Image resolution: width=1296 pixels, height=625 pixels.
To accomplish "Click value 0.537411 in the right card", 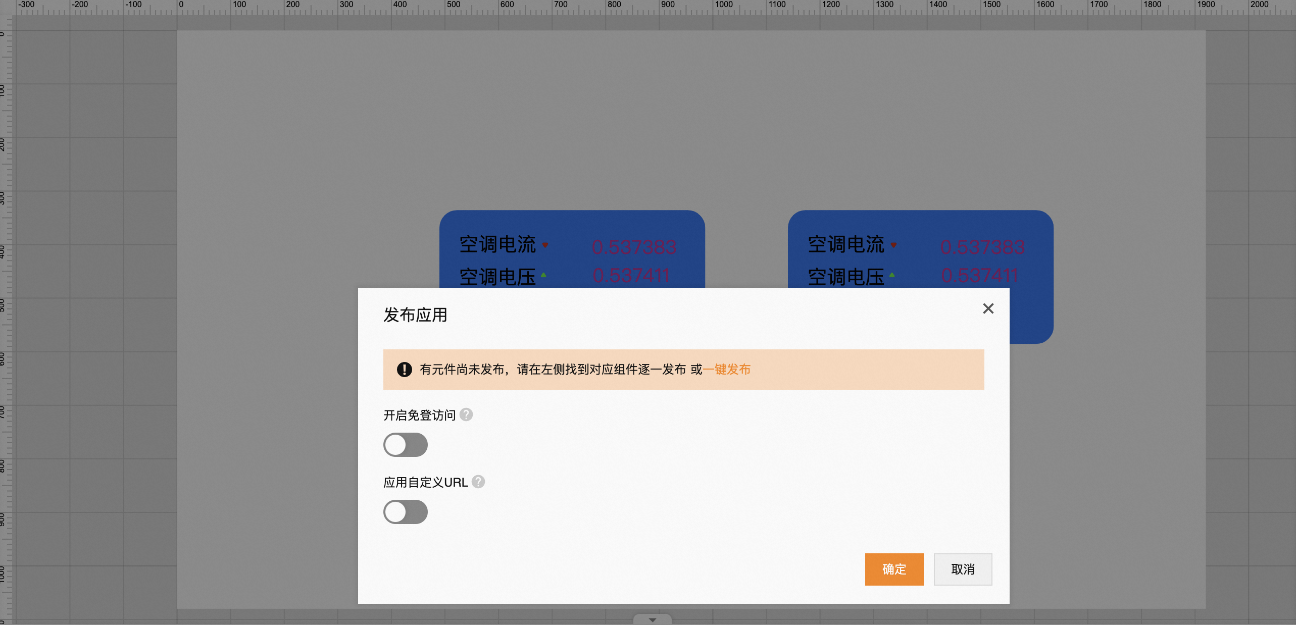I will [x=979, y=276].
